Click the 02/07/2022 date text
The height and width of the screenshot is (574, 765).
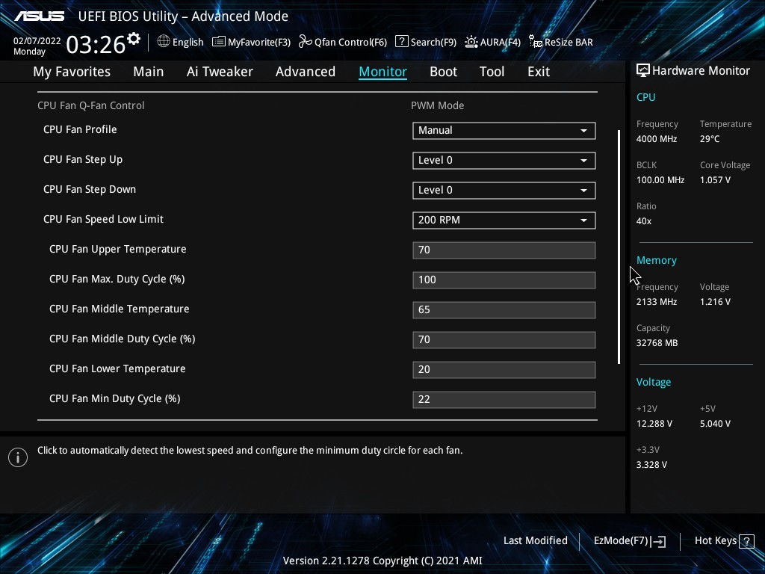coord(37,41)
